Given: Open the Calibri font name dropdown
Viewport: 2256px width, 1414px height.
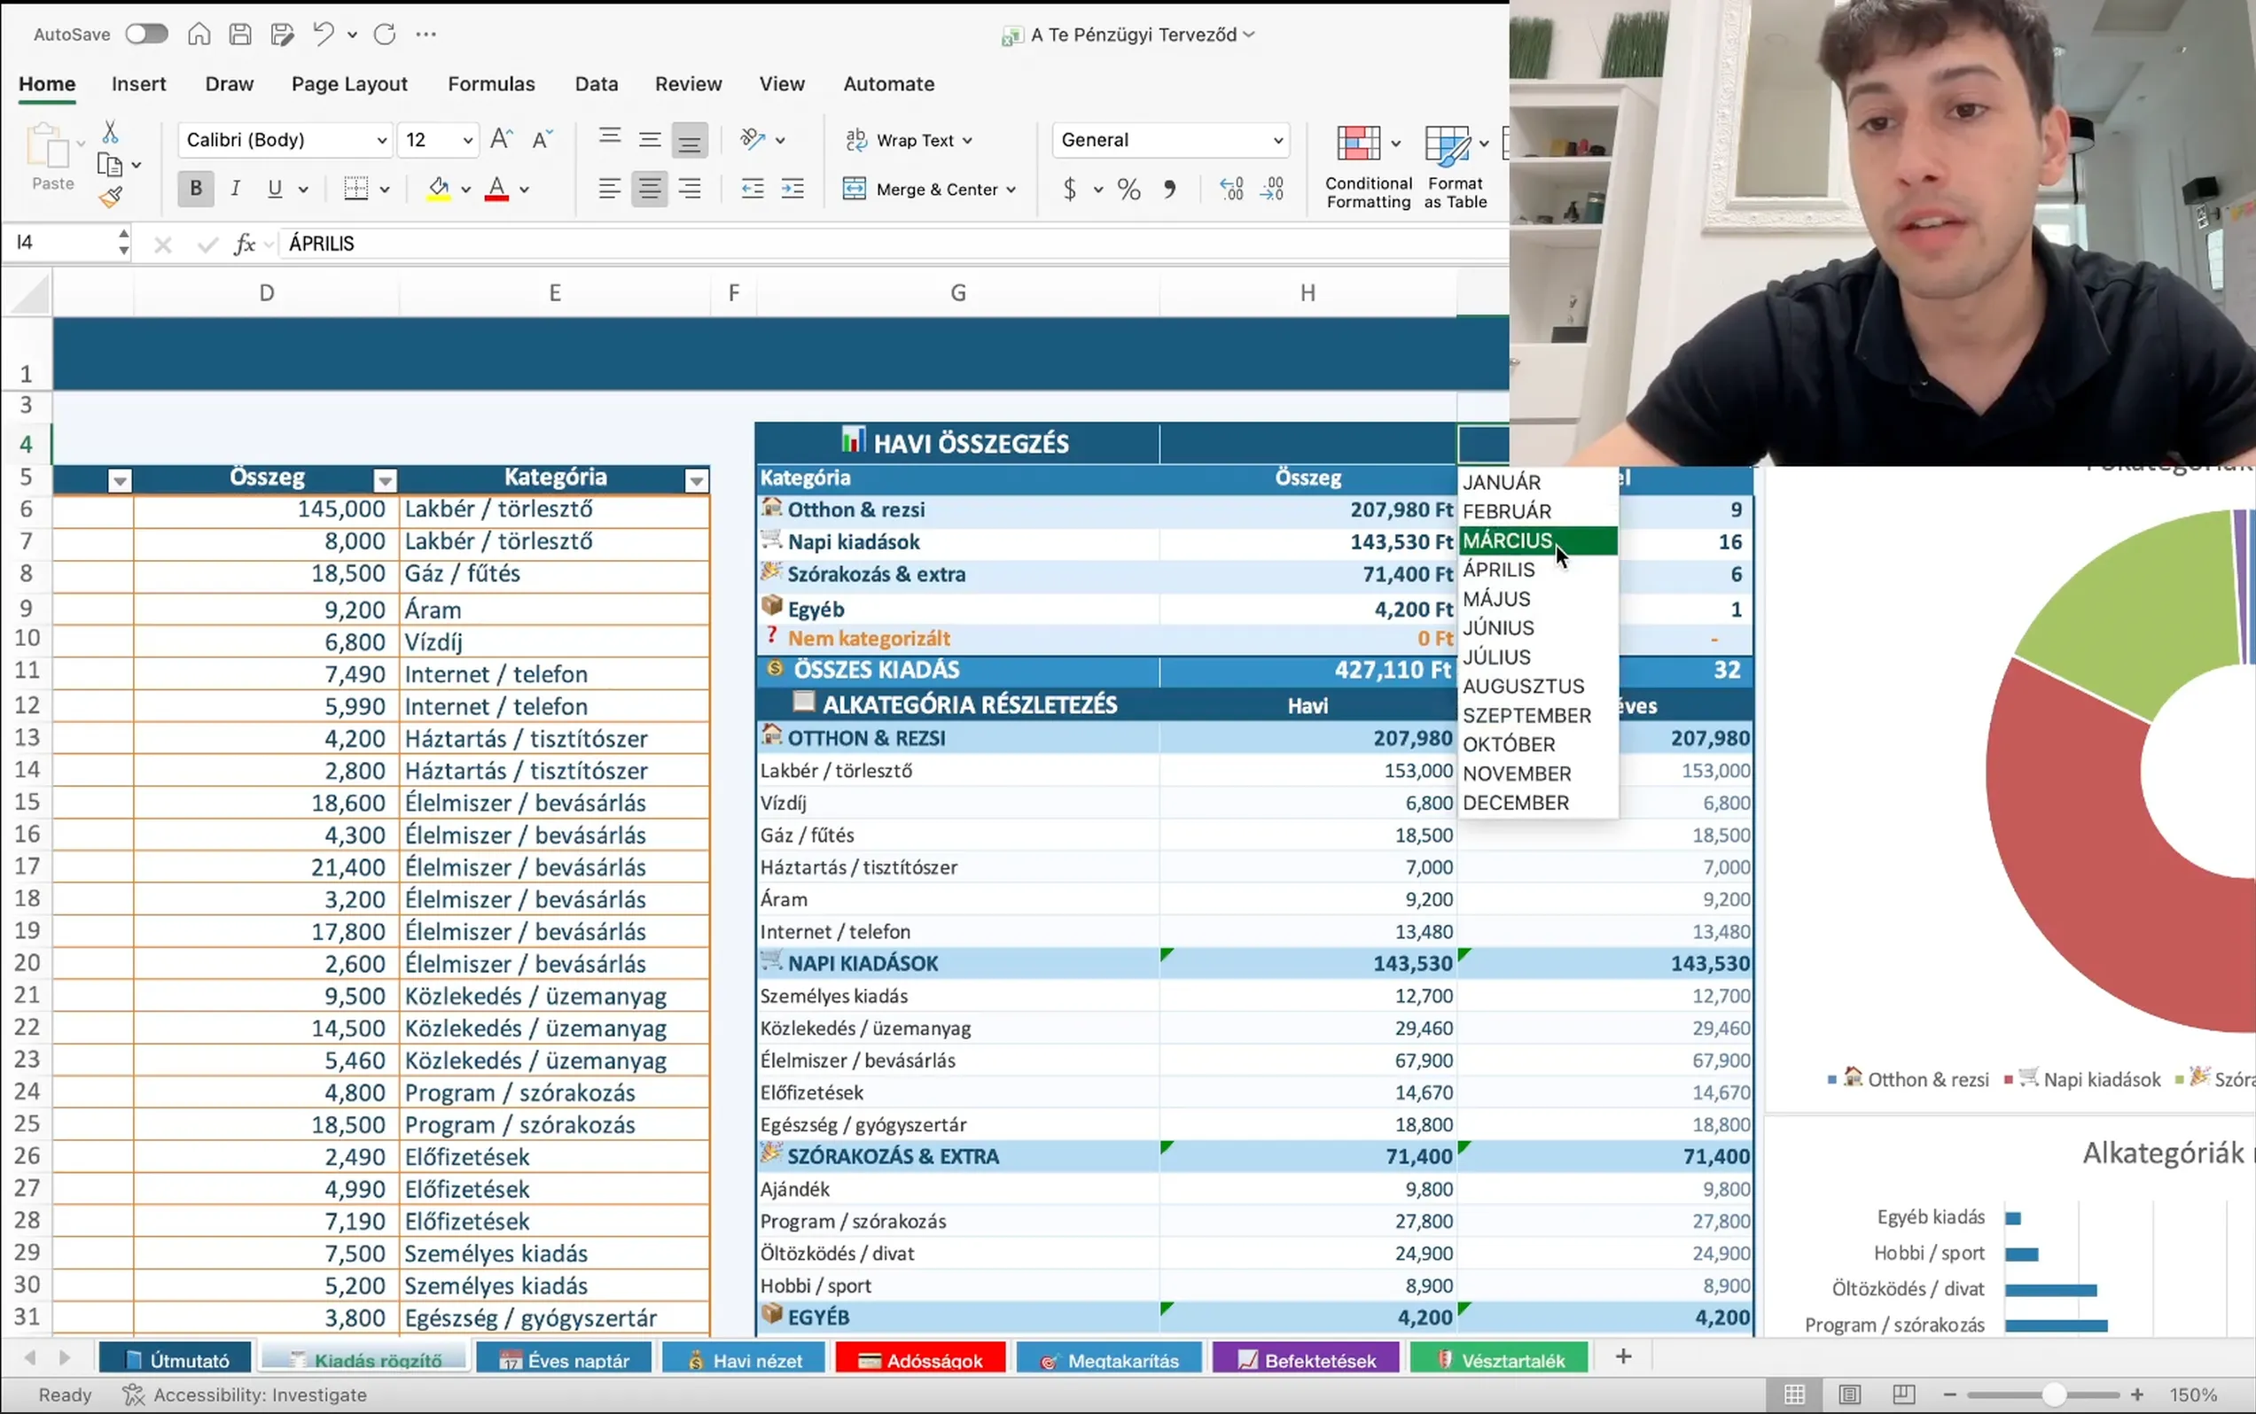Looking at the screenshot, I should click(x=381, y=140).
